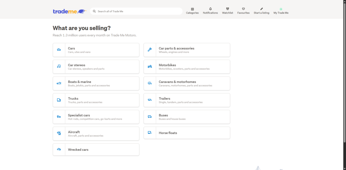This screenshot has width=346, height=170.
Task: Click the boat icon for Boats & marine
Action: (x=59, y=83)
